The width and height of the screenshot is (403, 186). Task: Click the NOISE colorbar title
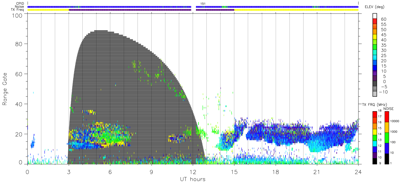(x=388, y=108)
